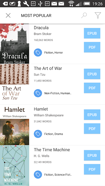Get The Art of War EPUB
The width and height of the screenshot is (105, 186).
[x=92, y=74]
